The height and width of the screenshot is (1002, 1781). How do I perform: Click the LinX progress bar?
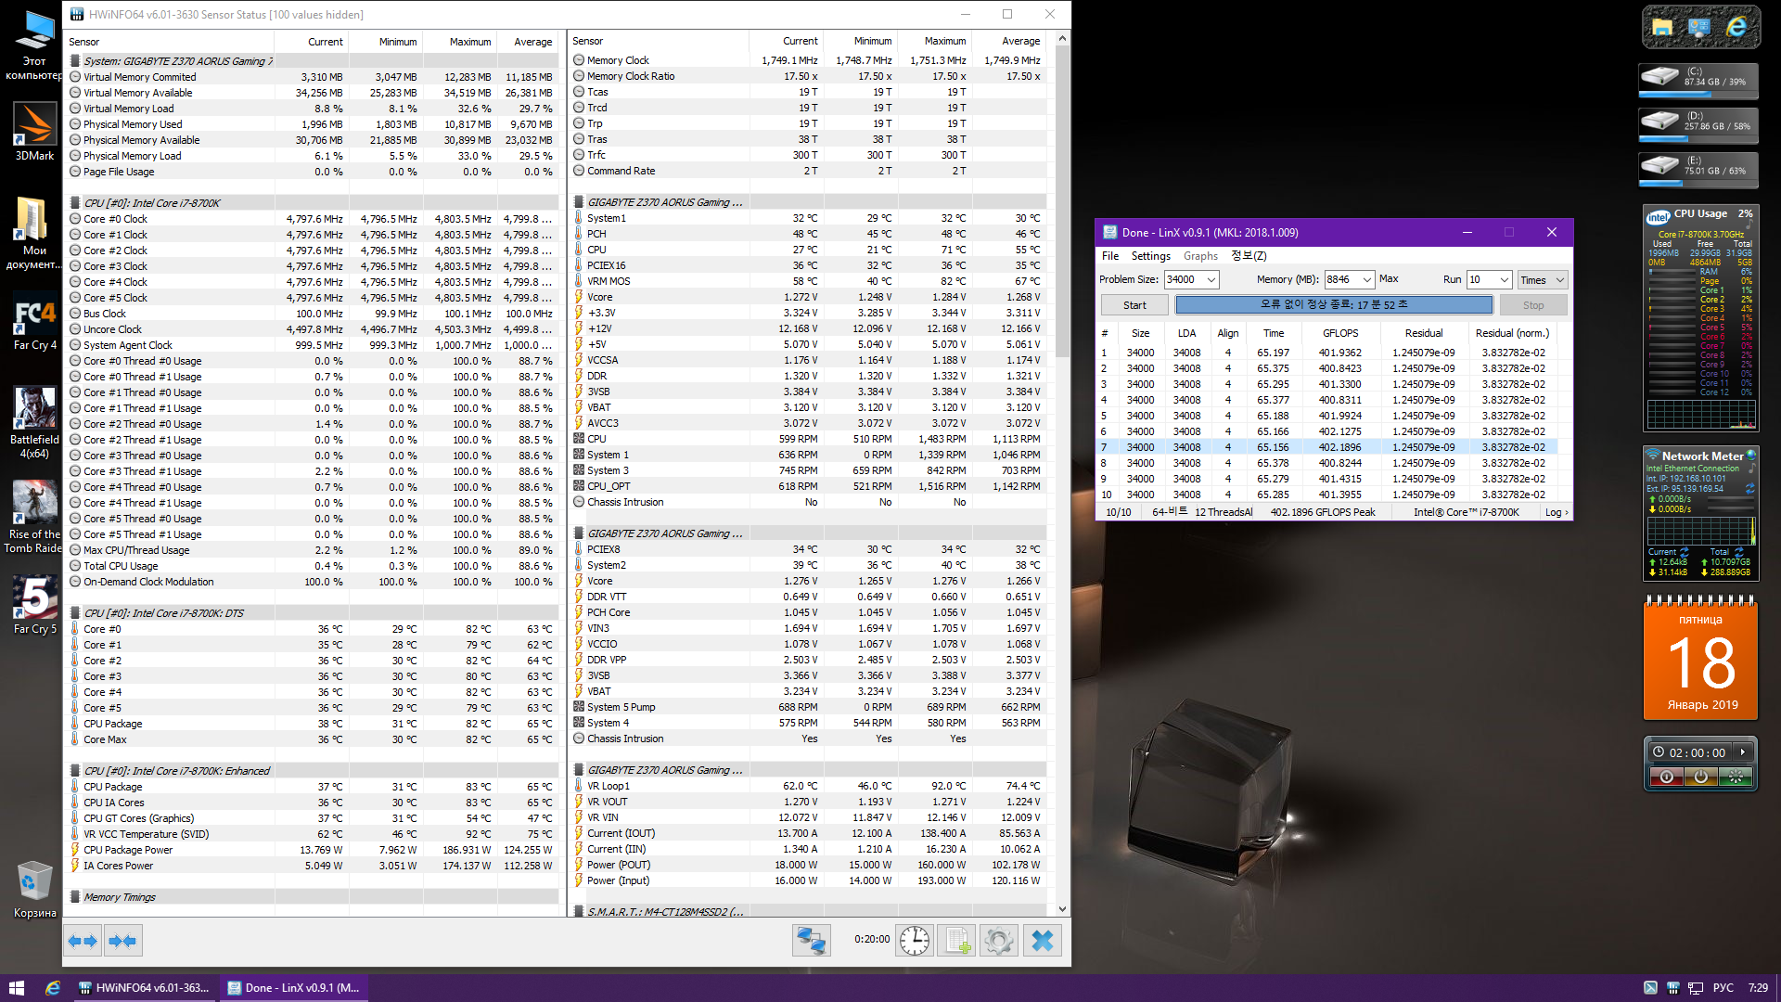pyautogui.click(x=1333, y=305)
